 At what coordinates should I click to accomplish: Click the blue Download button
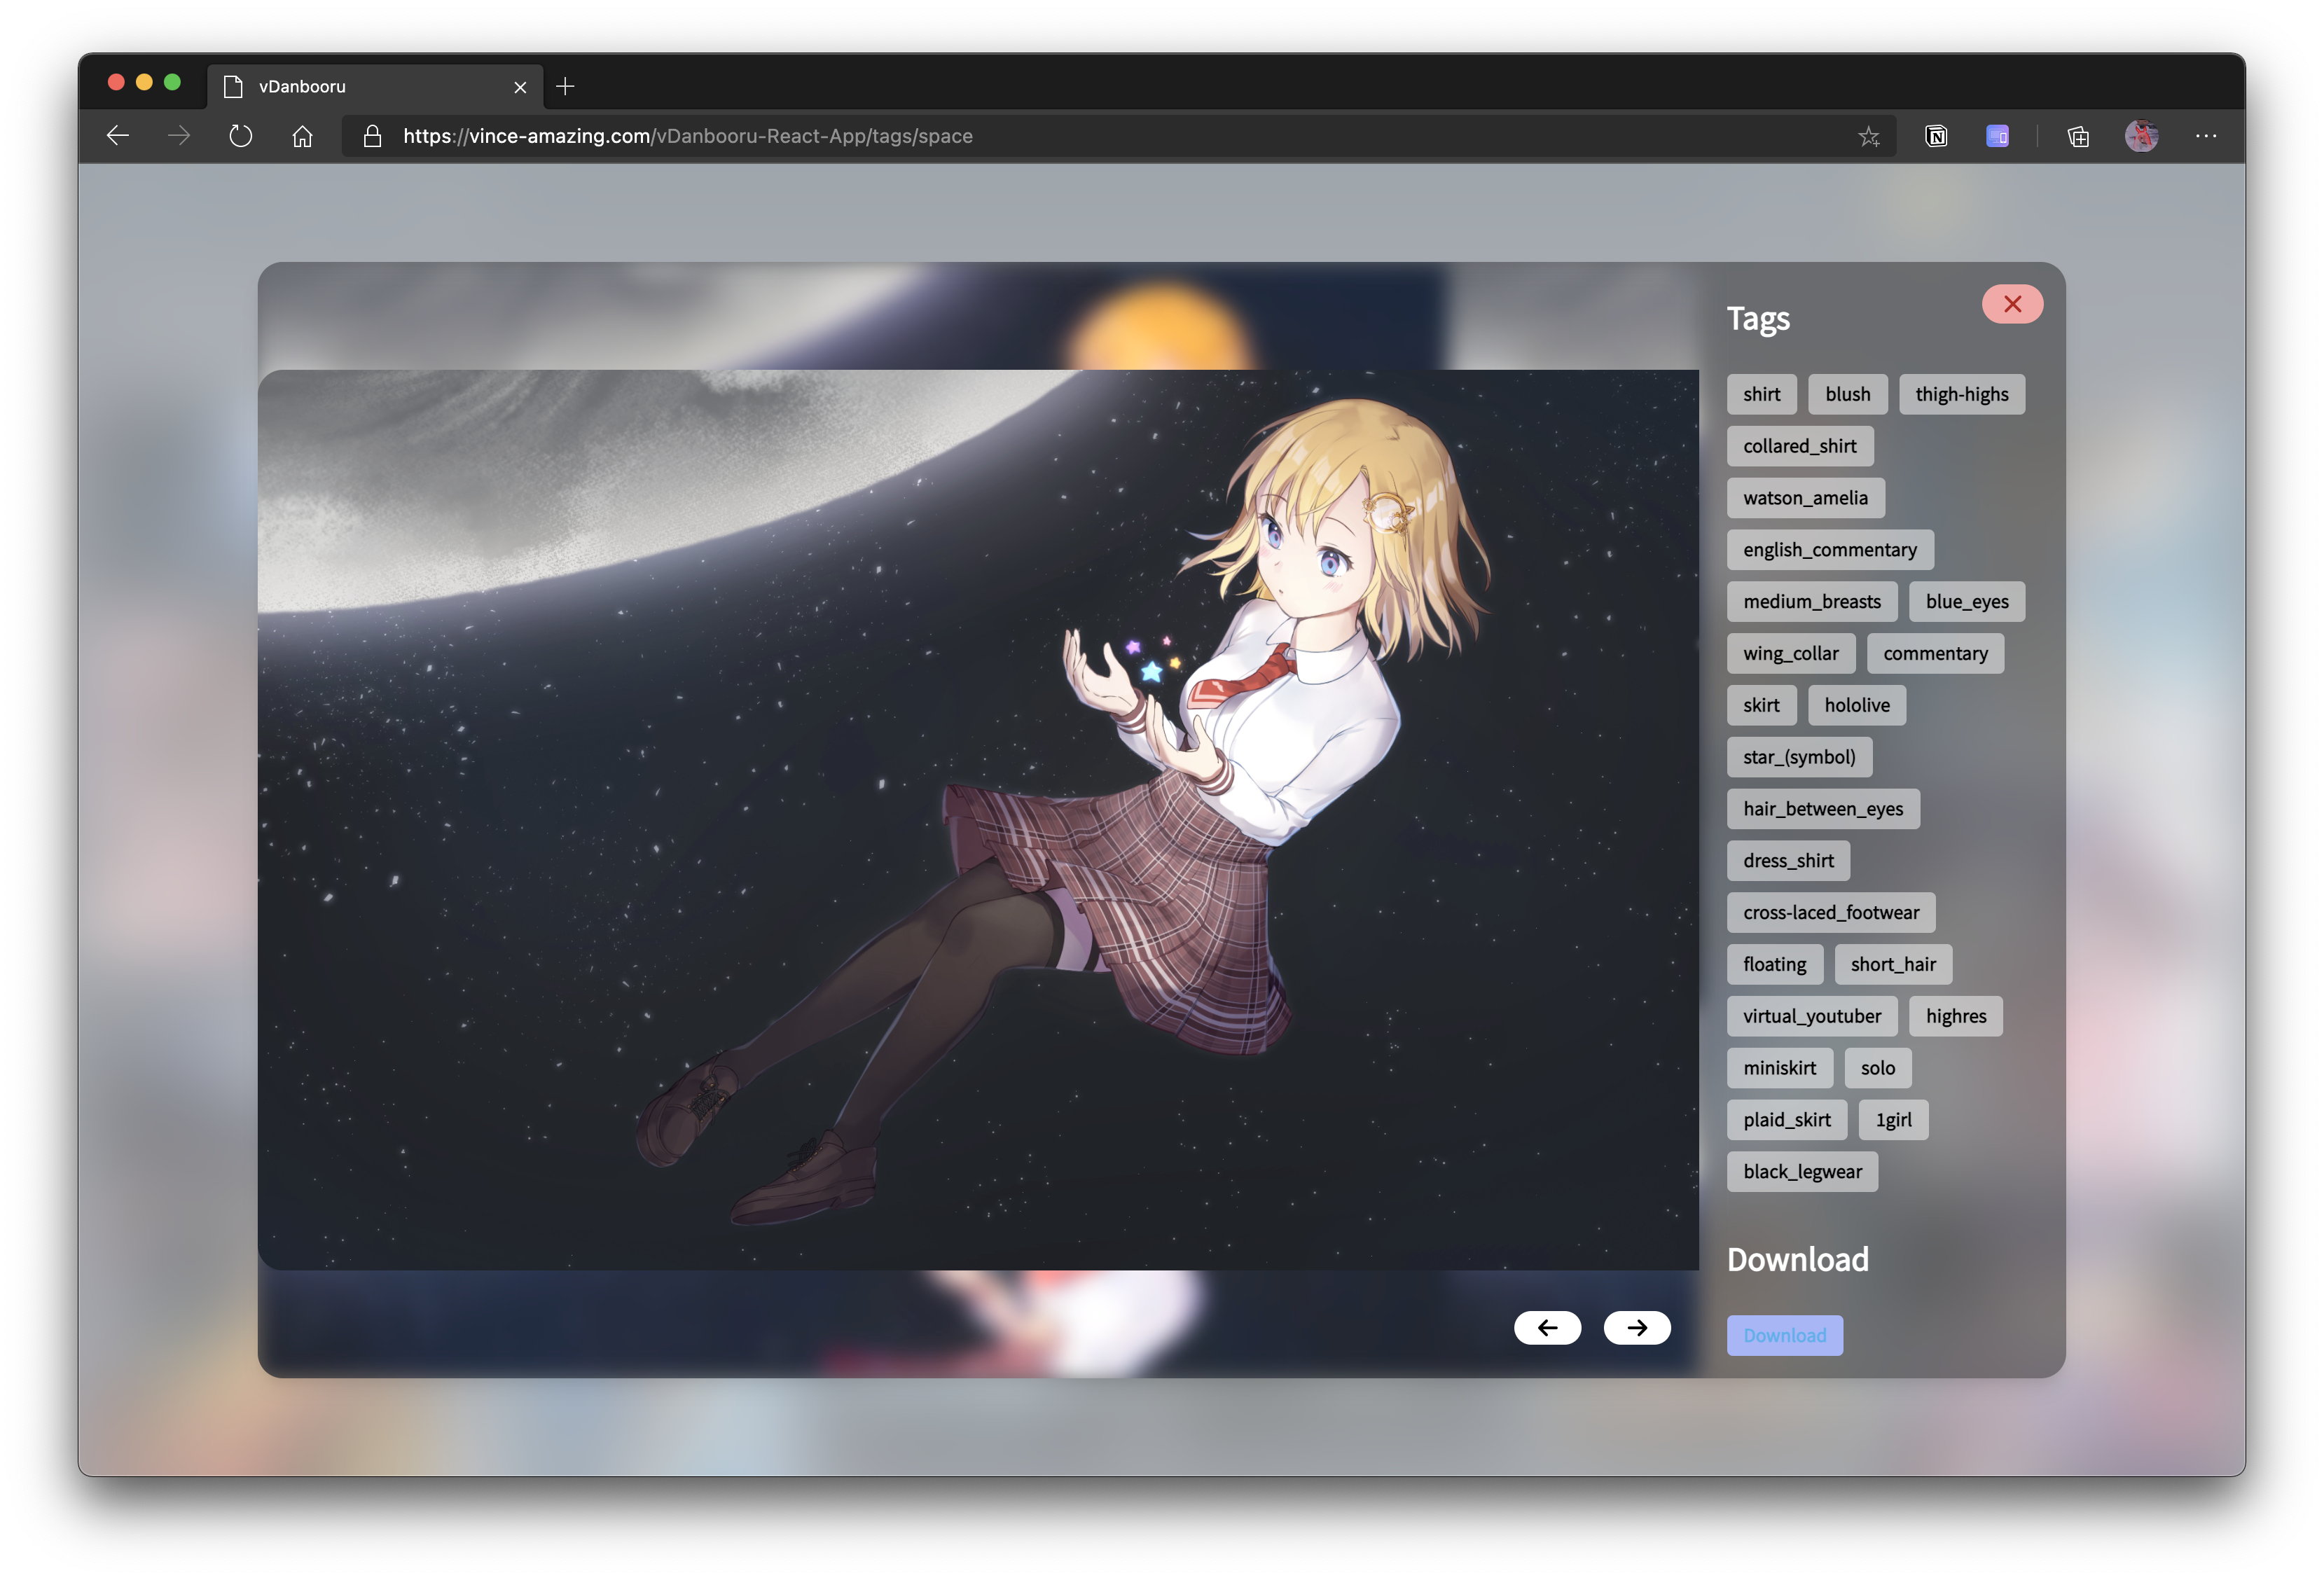pyautogui.click(x=1784, y=1335)
